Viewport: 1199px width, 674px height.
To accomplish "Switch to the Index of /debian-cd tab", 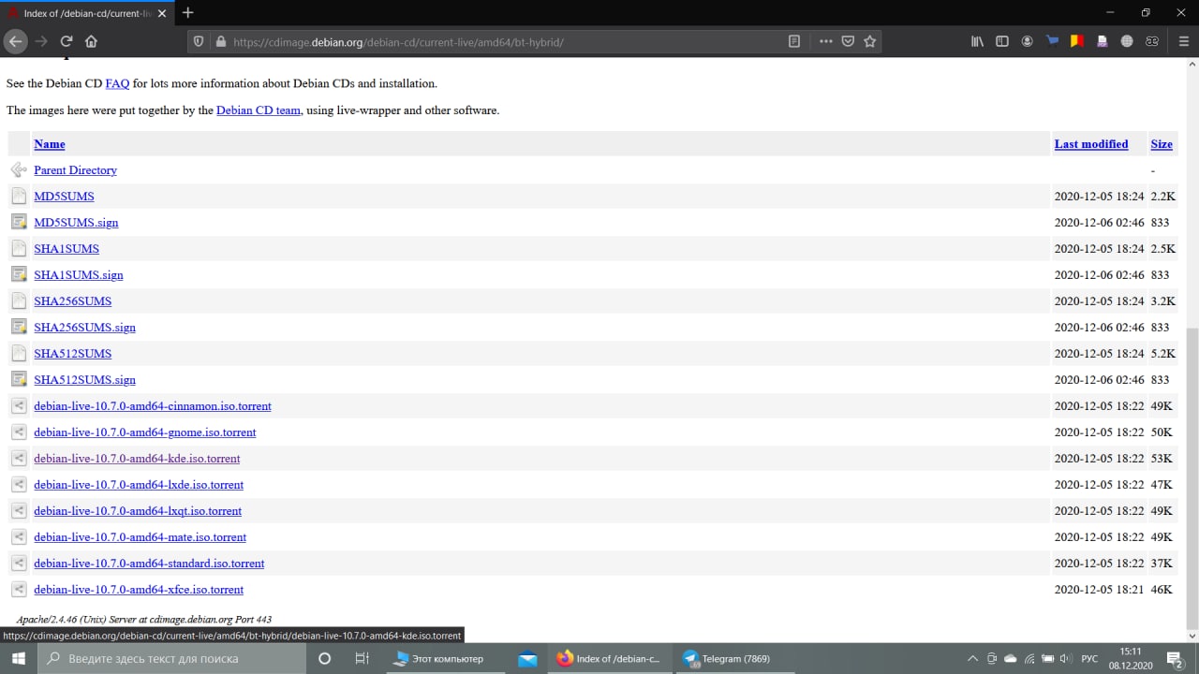I will (87, 13).
